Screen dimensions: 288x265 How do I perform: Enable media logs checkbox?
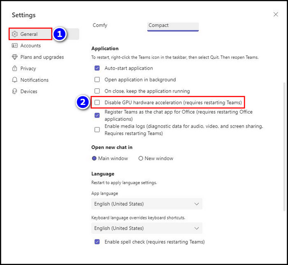(97, 130)
